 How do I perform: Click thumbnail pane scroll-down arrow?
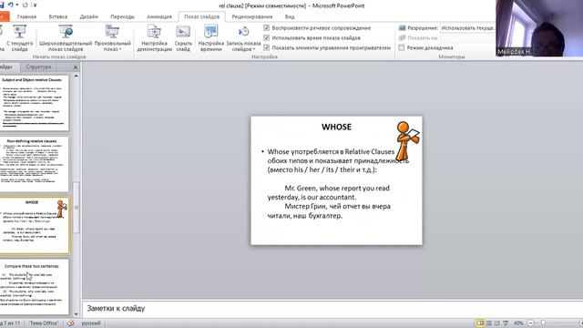coord(77,314)
